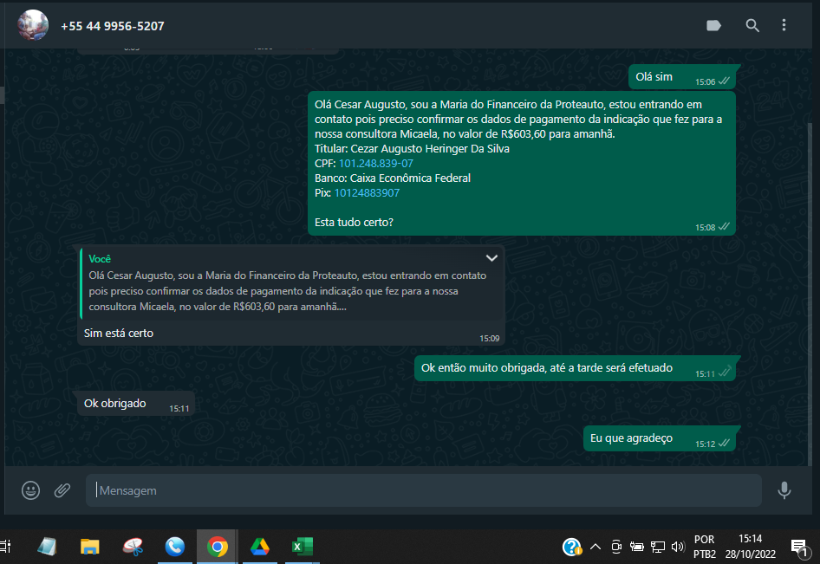
Task: Open the three-dot chat menu
Action: pyautogui.click(x=784, y=26)
